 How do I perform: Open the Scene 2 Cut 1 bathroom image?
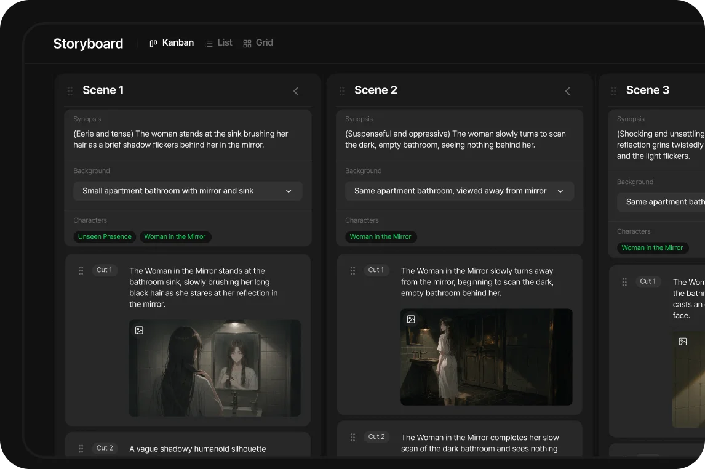click(x=487, y=357)
